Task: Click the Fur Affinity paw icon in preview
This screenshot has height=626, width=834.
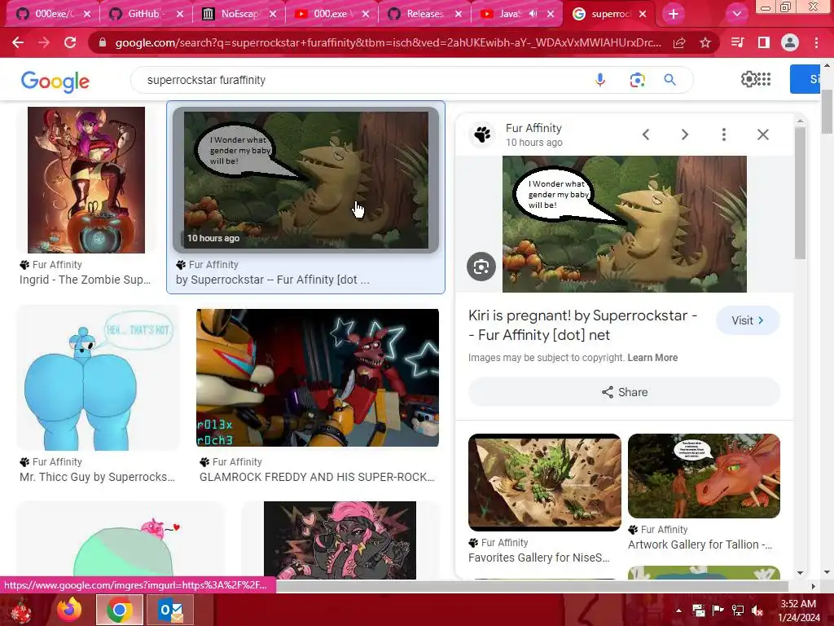Action: coord(482,134)
